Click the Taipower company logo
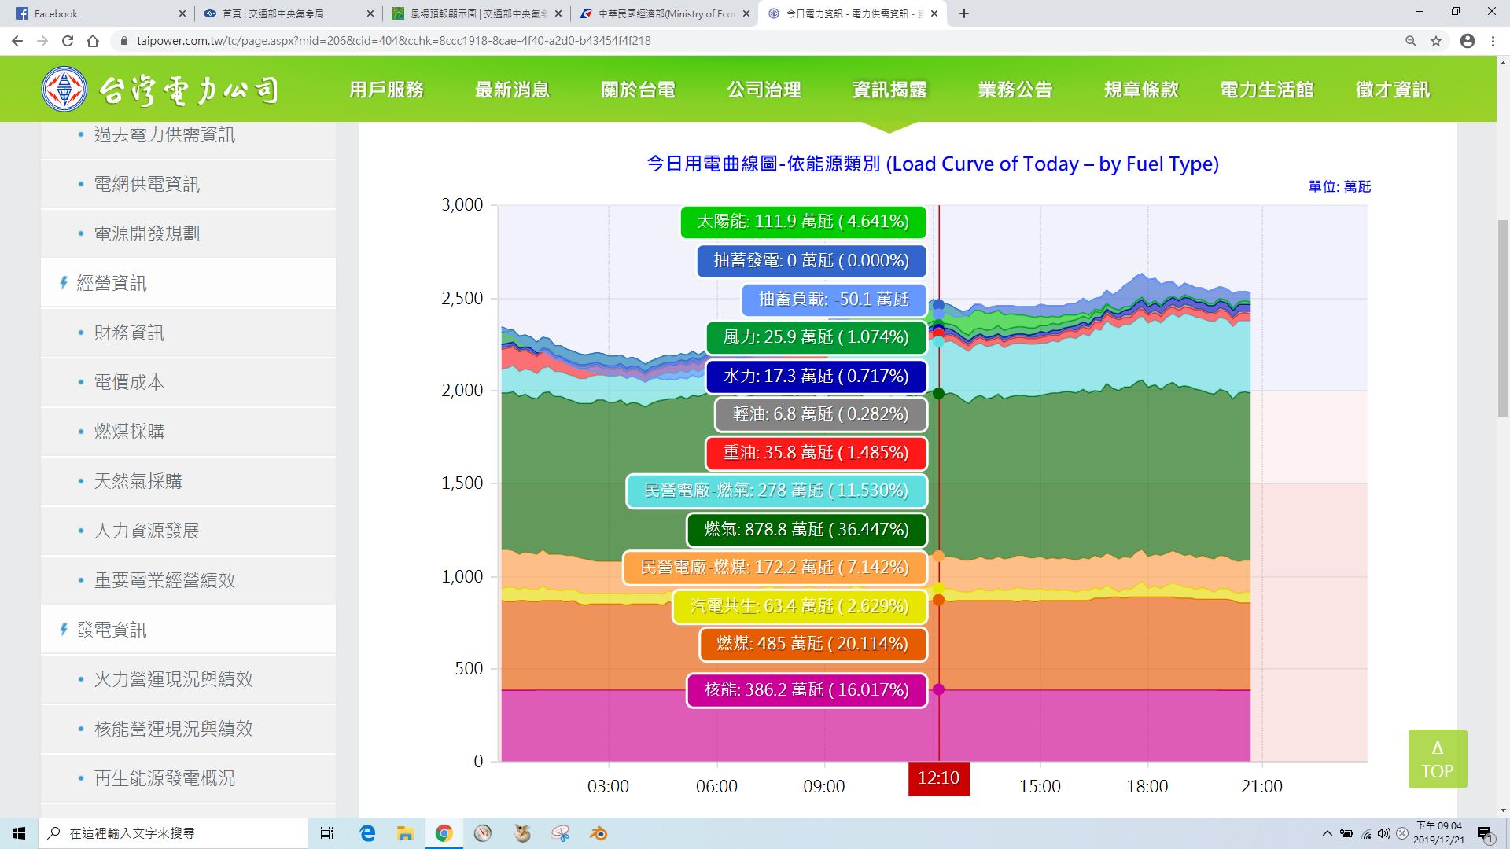1510x849 pixels. [x=160, y=90]
